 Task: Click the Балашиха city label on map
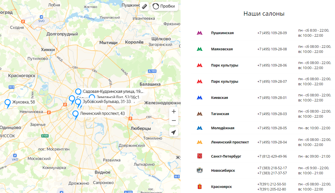(150, 84)
